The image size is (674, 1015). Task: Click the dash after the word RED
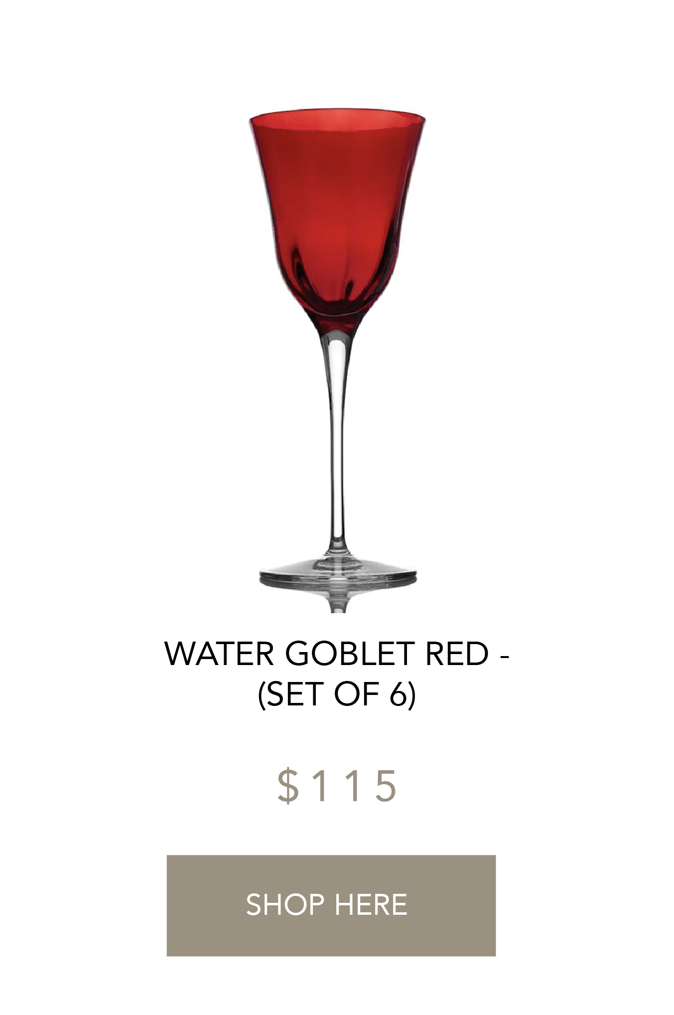pyautogui.click(x=504, y=656)
